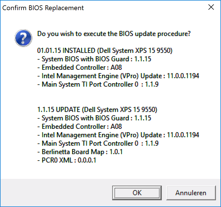Click the installed Intel Management Engine line

118,76
